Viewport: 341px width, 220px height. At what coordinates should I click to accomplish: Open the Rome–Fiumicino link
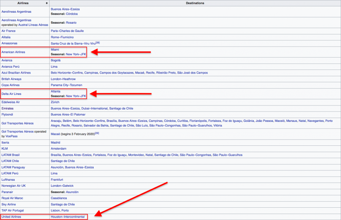pyautogui.click(x=62, y=37)
